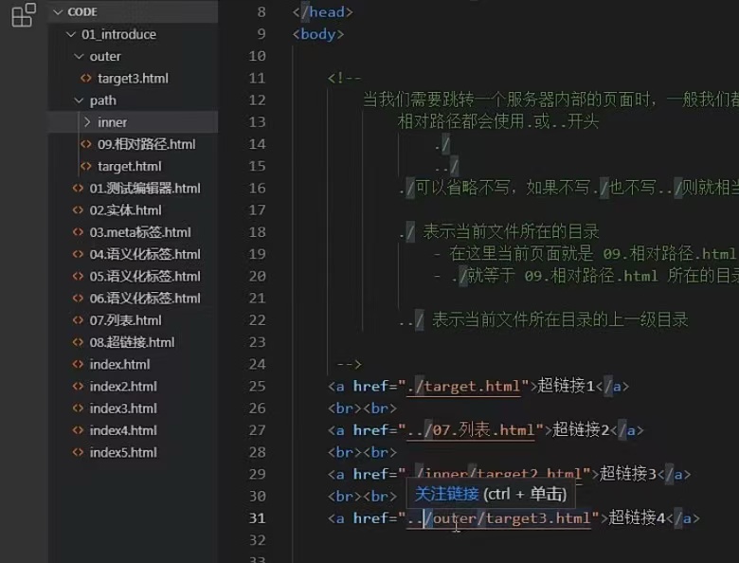Place cursor on the </head> tag
739x563 pixels.
point(323,12)
